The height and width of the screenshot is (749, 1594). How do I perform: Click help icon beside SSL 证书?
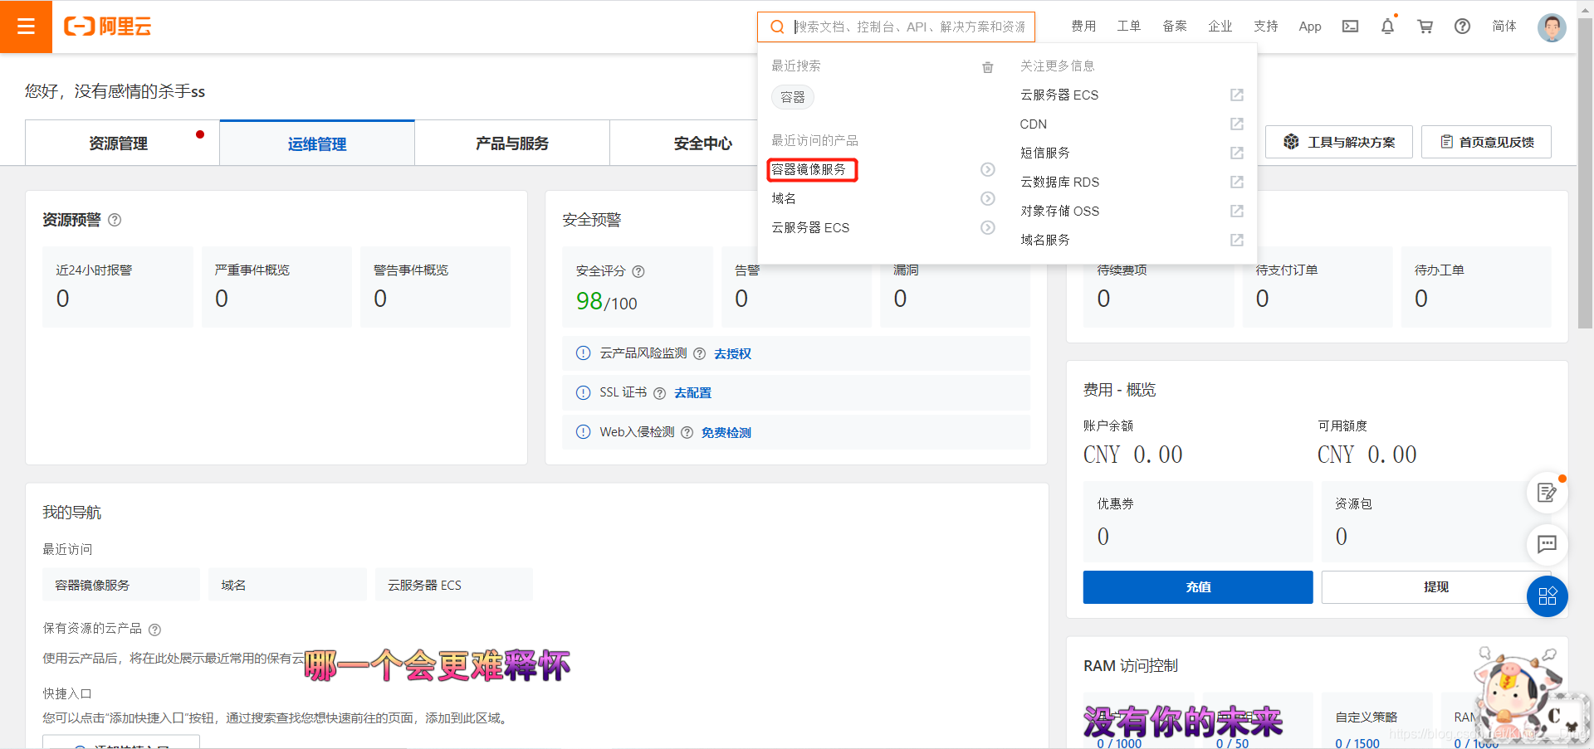coord(659,393)
